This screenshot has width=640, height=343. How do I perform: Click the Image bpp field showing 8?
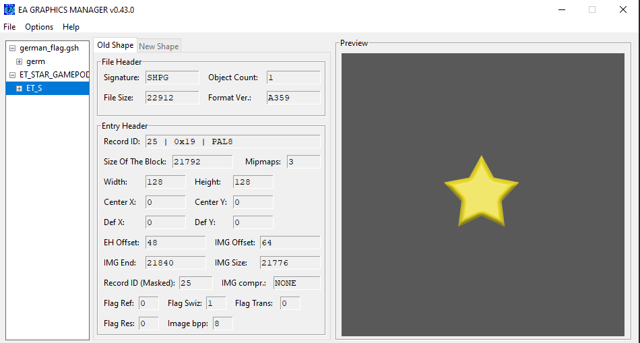pos(222,323)
